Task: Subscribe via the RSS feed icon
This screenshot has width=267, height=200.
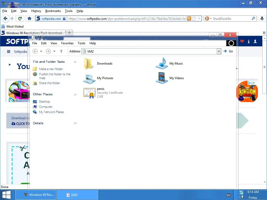Action: pyautogui.click(x=189, y=18)
